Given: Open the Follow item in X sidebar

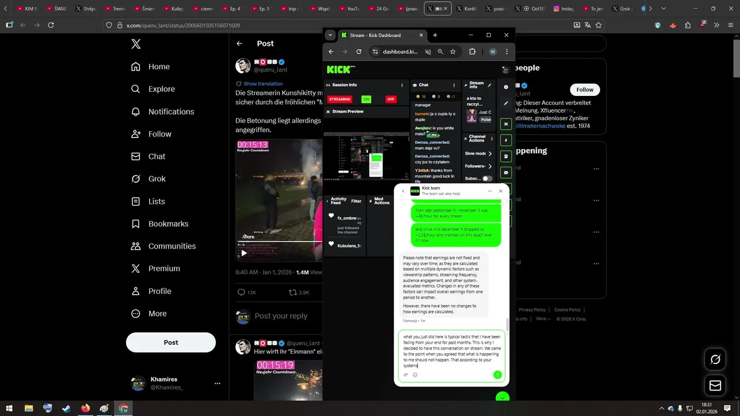Looking at the screenshot, I should 151,134.
